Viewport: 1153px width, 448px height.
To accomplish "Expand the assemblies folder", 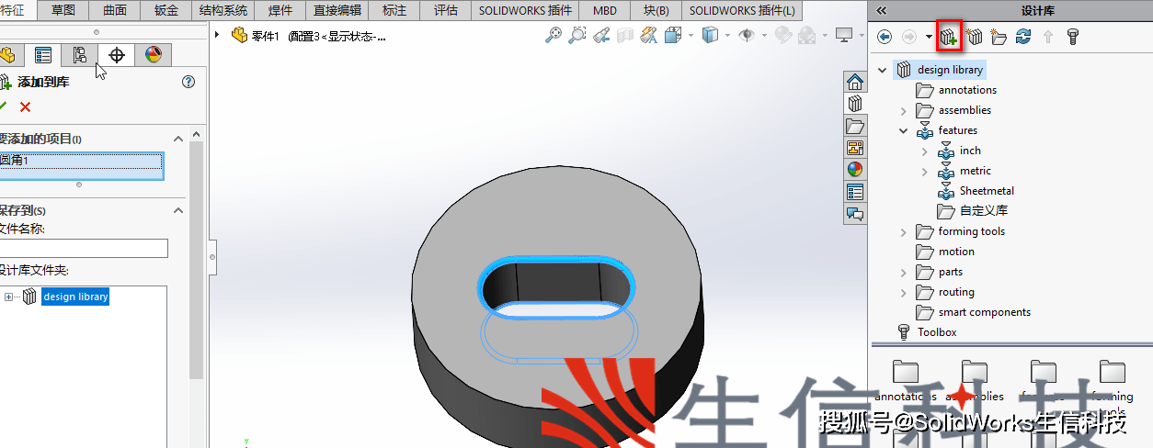I will click(x=904, y=110).
